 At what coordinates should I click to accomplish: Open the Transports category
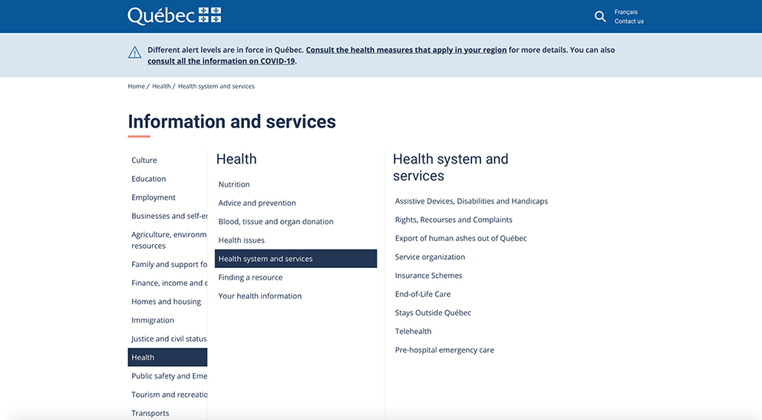coord(150,413)
